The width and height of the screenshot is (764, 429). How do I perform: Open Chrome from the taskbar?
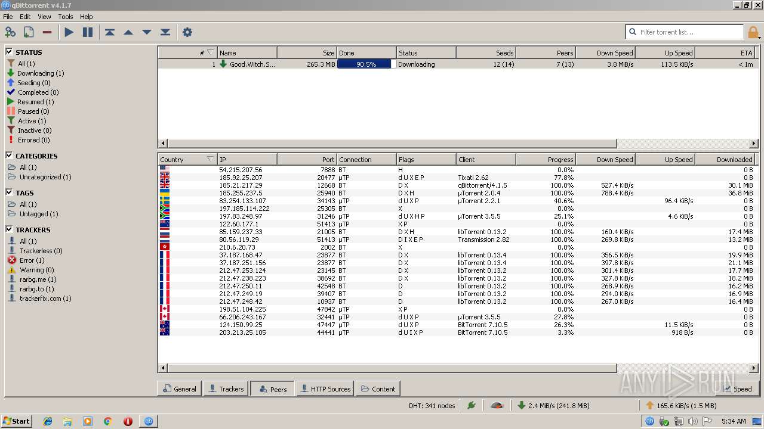pyautogui.click(x=108, y=421)
